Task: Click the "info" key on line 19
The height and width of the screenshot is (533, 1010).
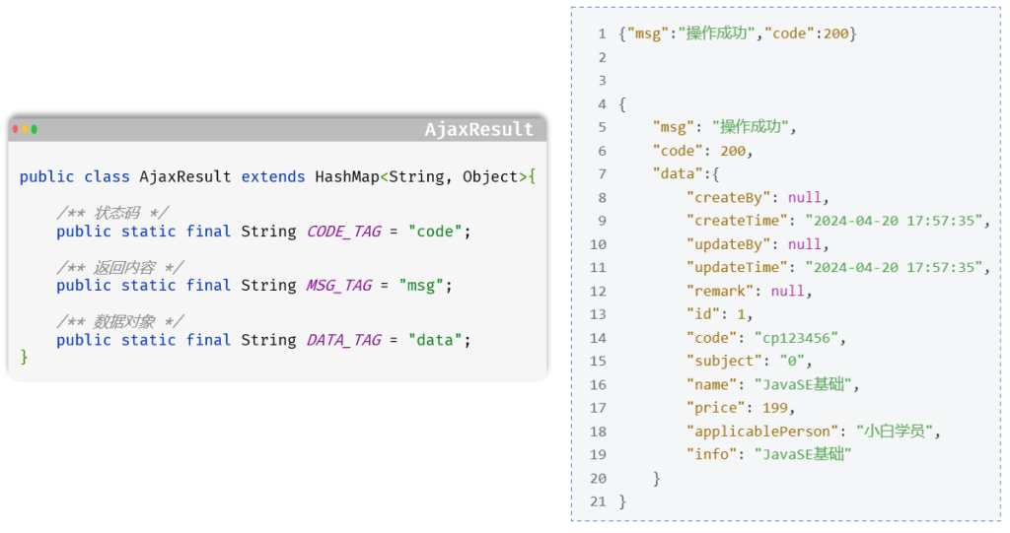Action: [x=712, y=455]
